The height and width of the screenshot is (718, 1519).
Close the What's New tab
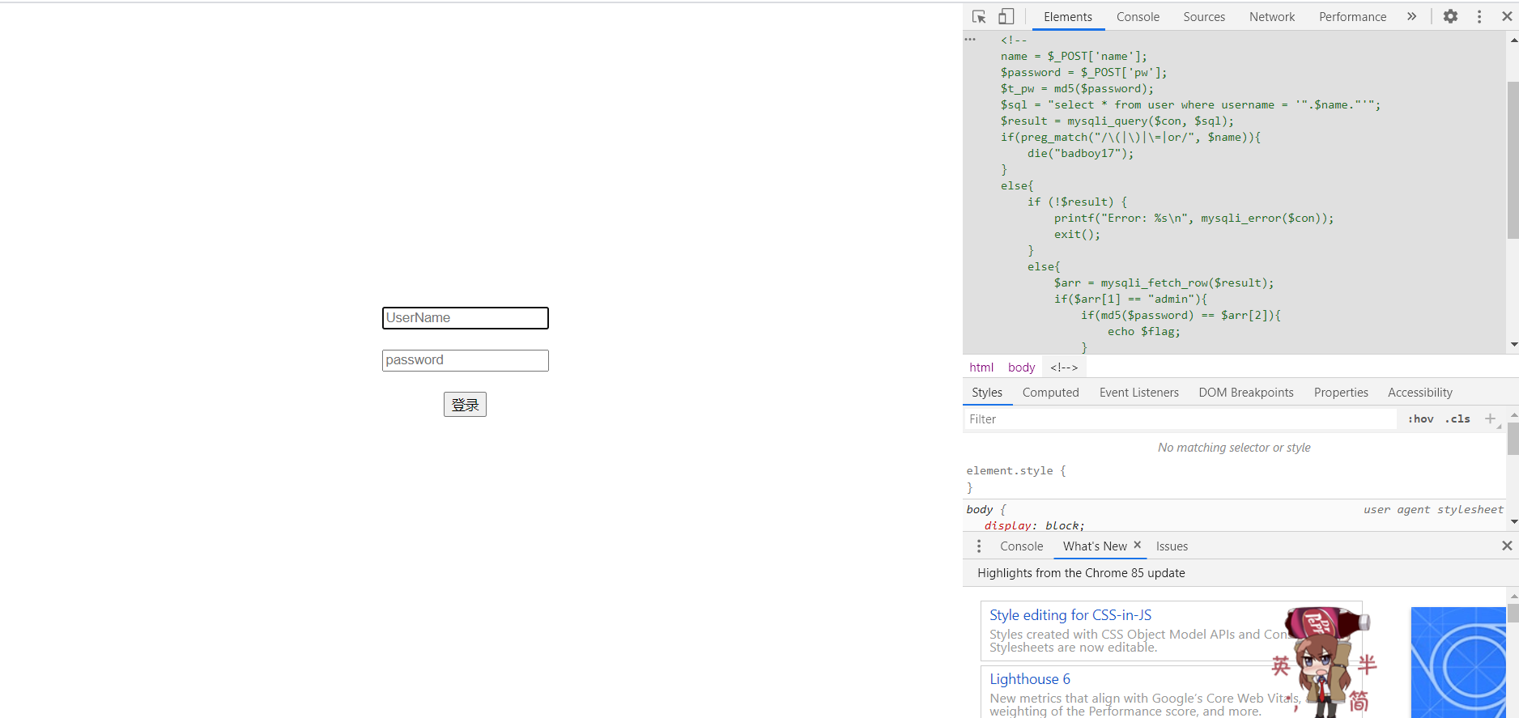click(1138, 546)
